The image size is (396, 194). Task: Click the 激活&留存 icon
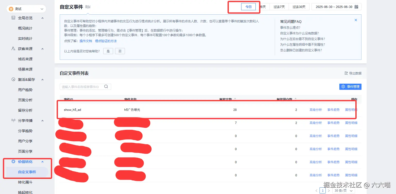click(x=13, y=80)
